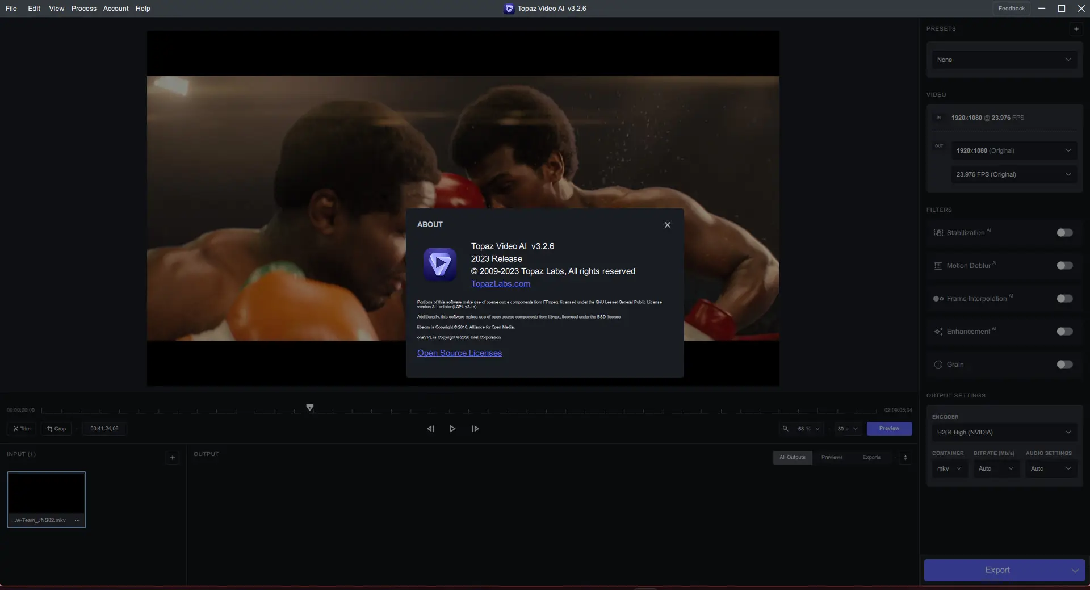Step back one frame

tap(430, 429)
